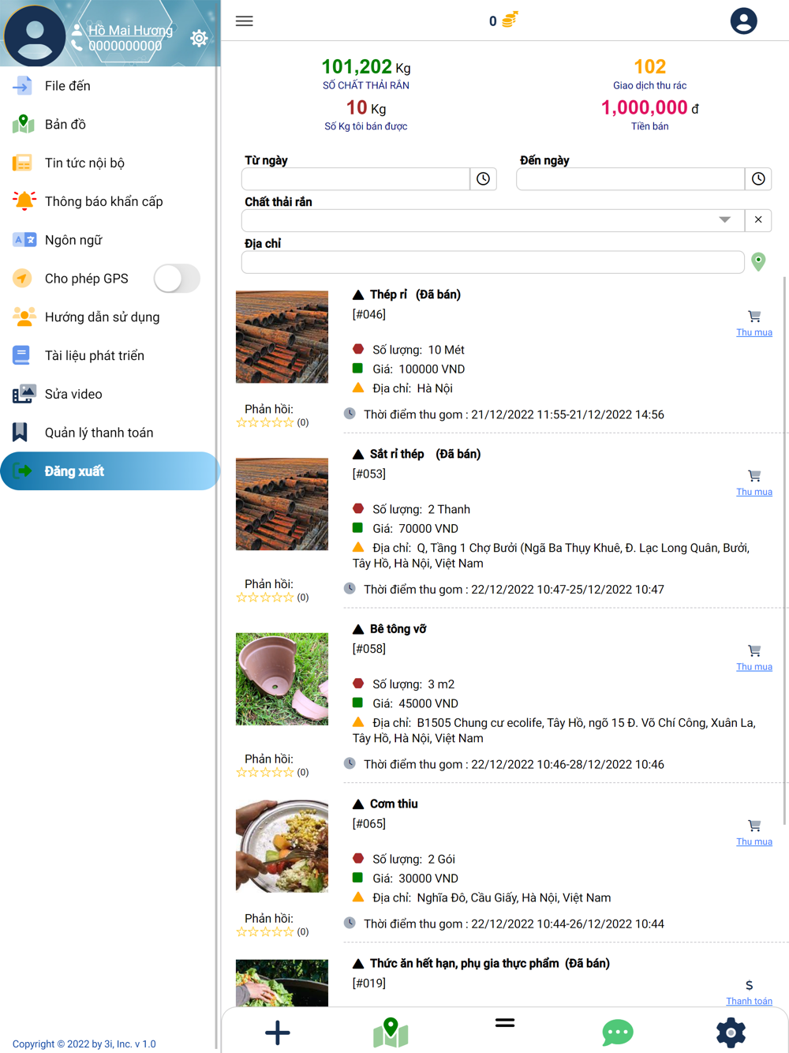Click the Địa chỉ input field
The width and height of the screenshot is (789, 1053).
(x=493, y=262)
